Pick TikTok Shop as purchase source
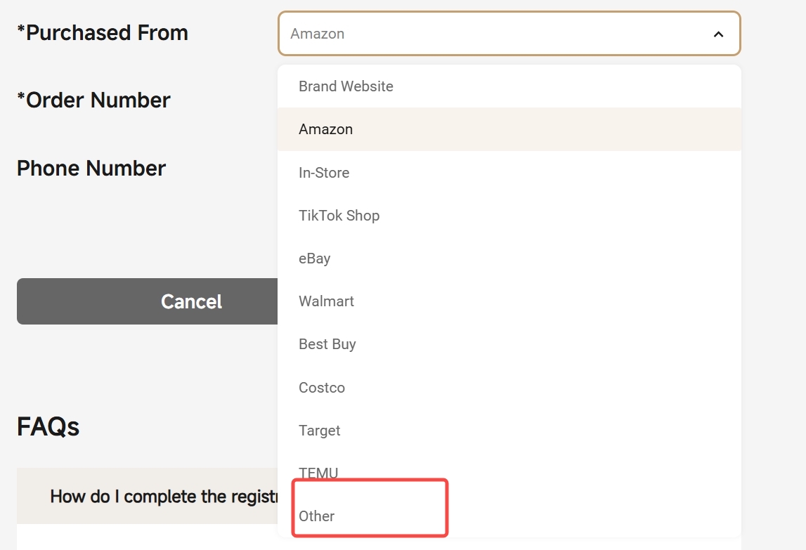The height and width of the screenshot is (550, 806). pos(509,216)
